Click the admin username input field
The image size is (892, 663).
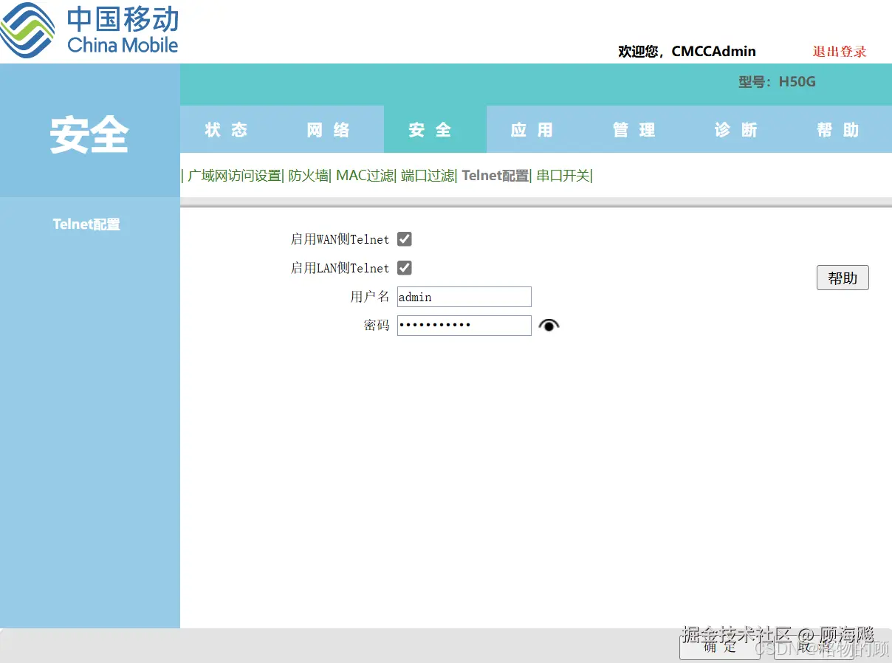point(464,297)
